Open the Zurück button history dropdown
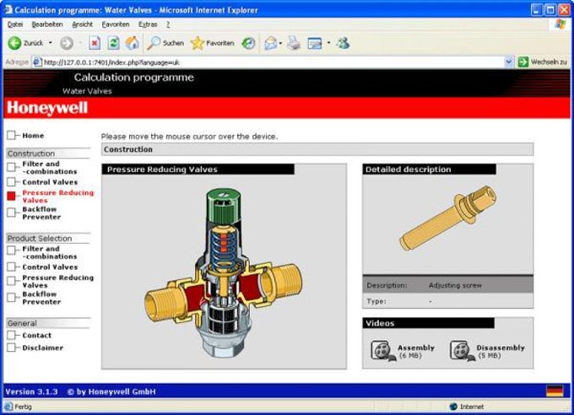 click(51, 43)
